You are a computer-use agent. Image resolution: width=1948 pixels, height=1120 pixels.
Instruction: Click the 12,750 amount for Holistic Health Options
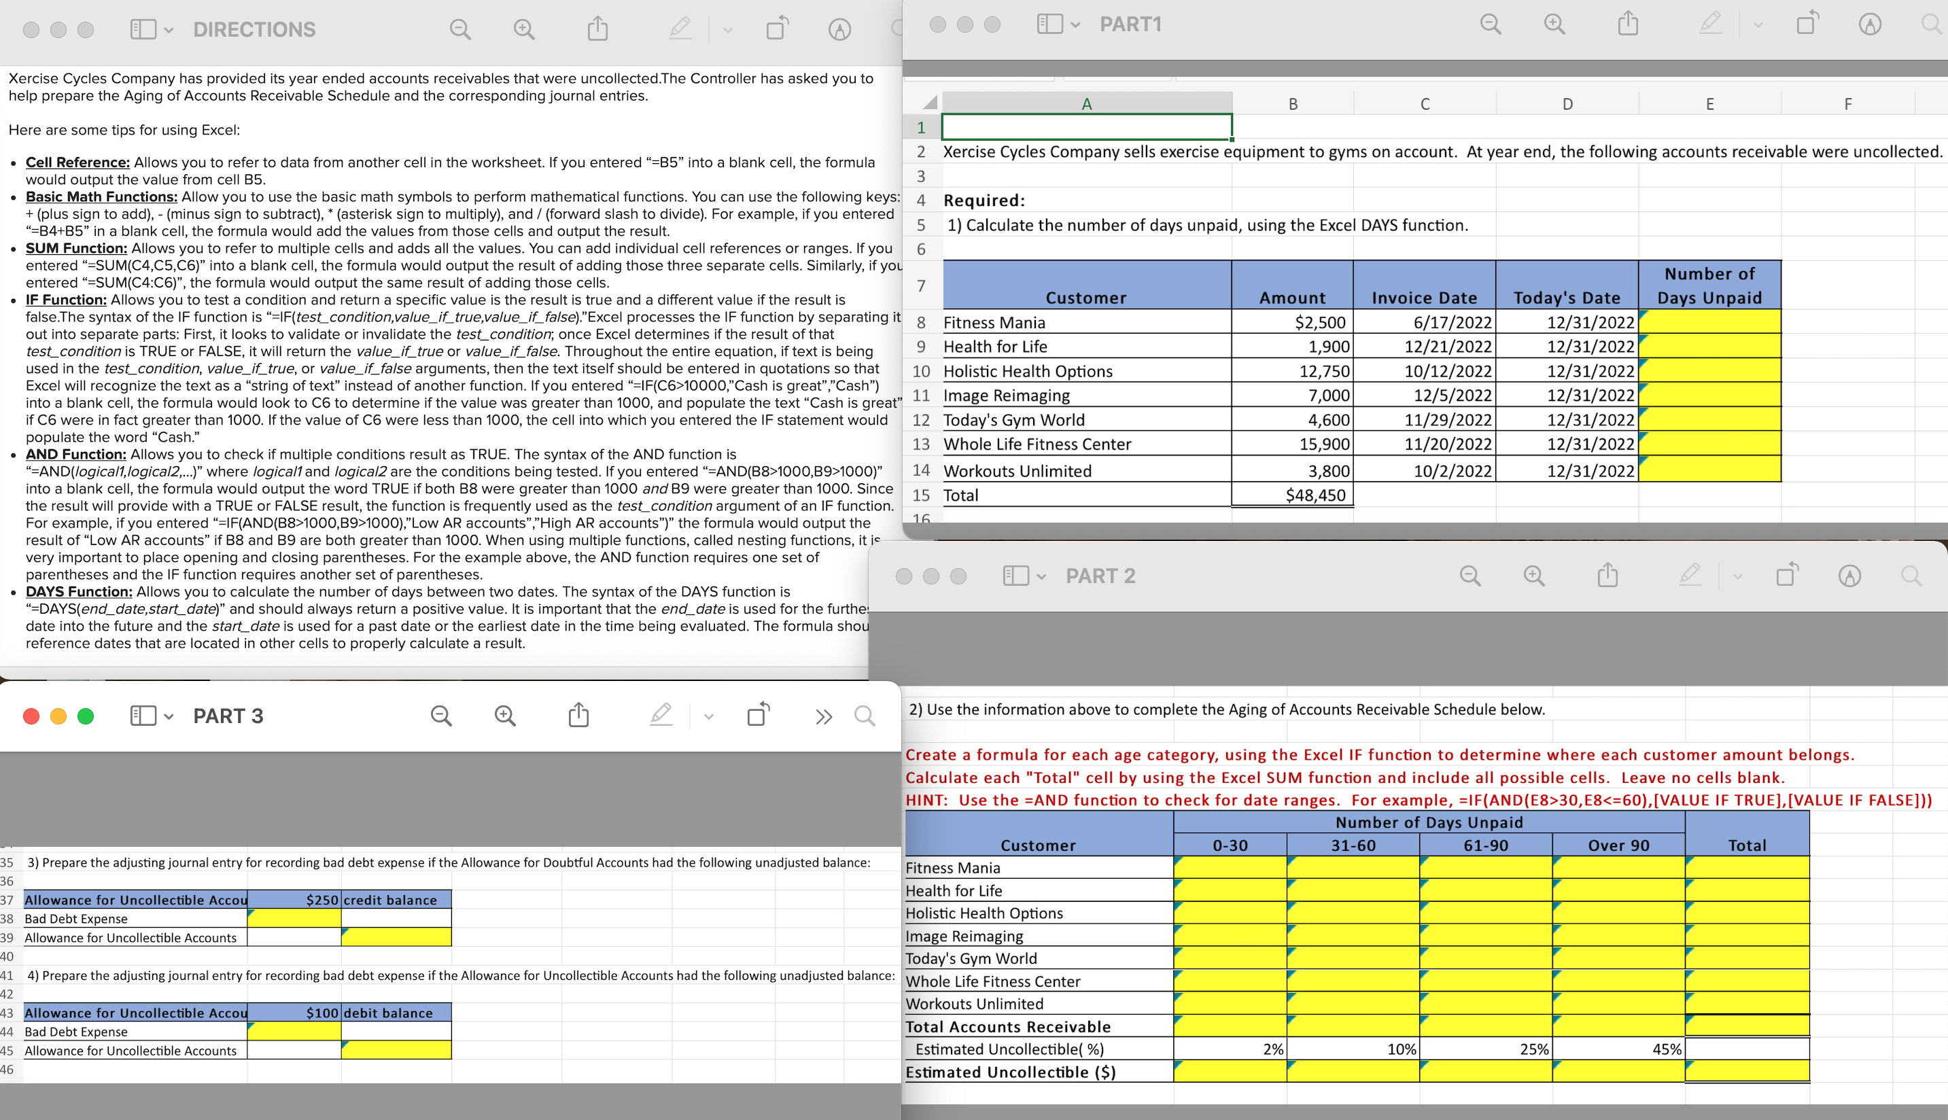click(x=1293, y=371)
